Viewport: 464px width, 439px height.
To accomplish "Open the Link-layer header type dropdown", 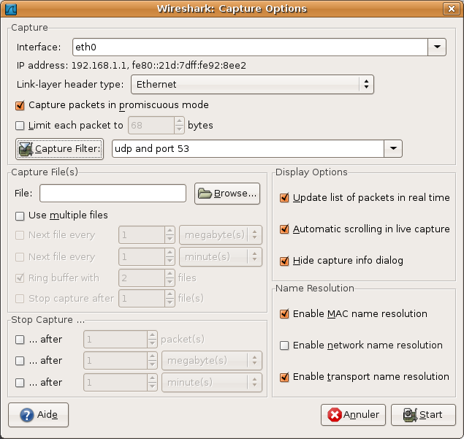I will click(252, 84).
